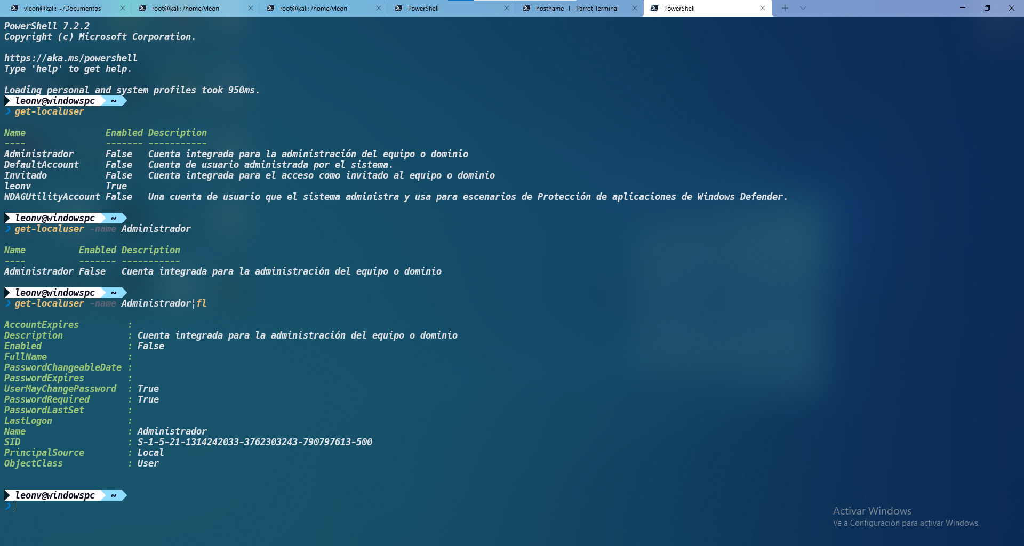Close the hostname -I - Parrot Terminal tab
Image resolution: width=1024 pixels, height=546 pixels.
[x=635, y=9]
